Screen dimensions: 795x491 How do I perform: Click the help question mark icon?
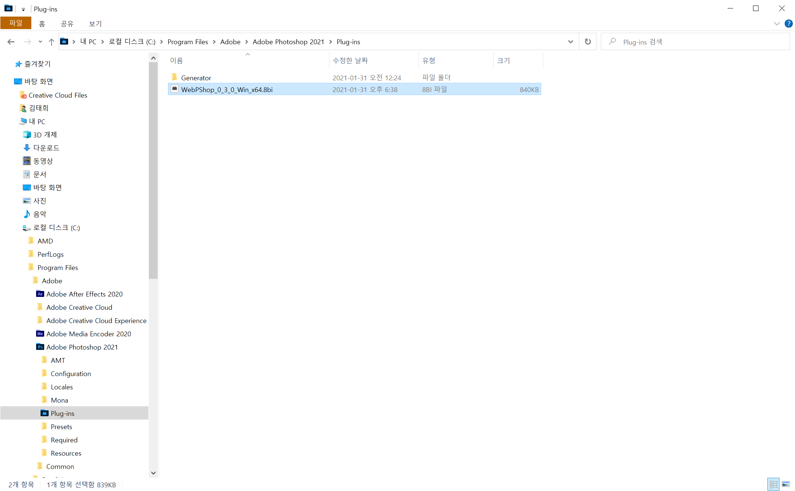point(788,24)
